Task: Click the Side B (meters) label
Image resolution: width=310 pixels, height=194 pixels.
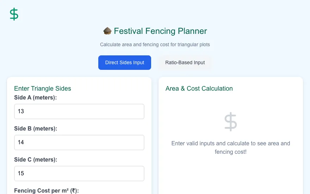Action: [x=36, y=129]
